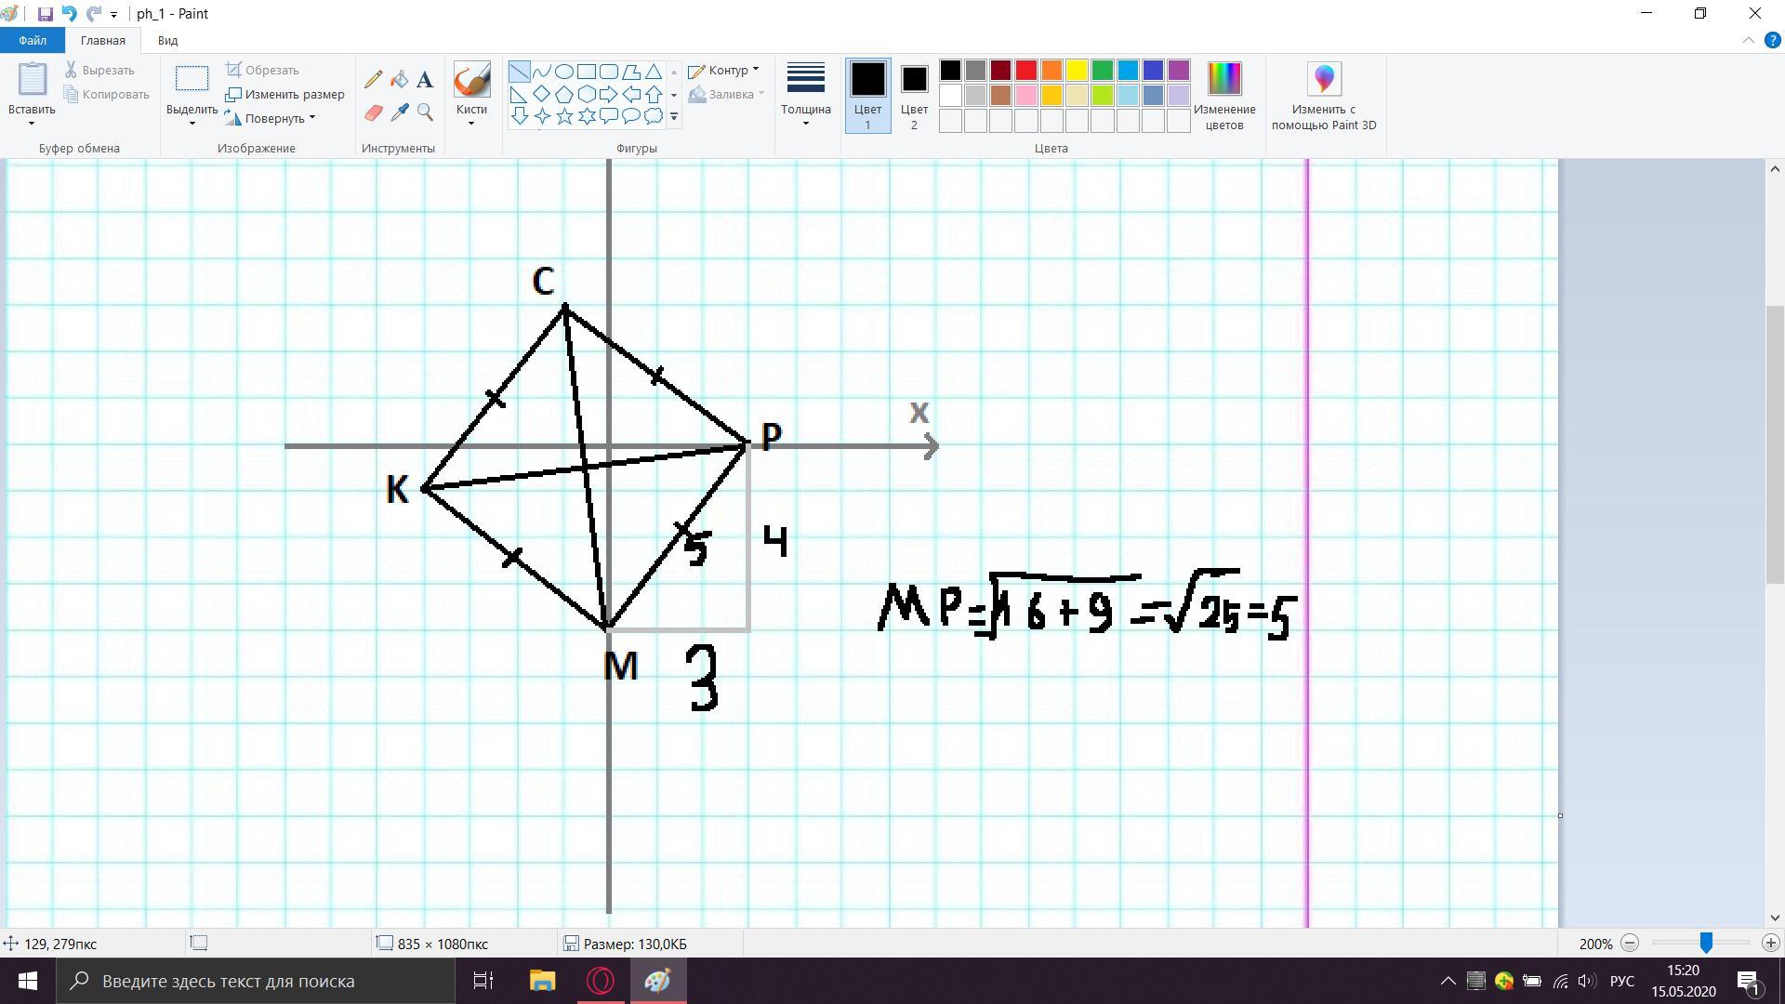Activate Color 2 selector

[x=914, y=95]
